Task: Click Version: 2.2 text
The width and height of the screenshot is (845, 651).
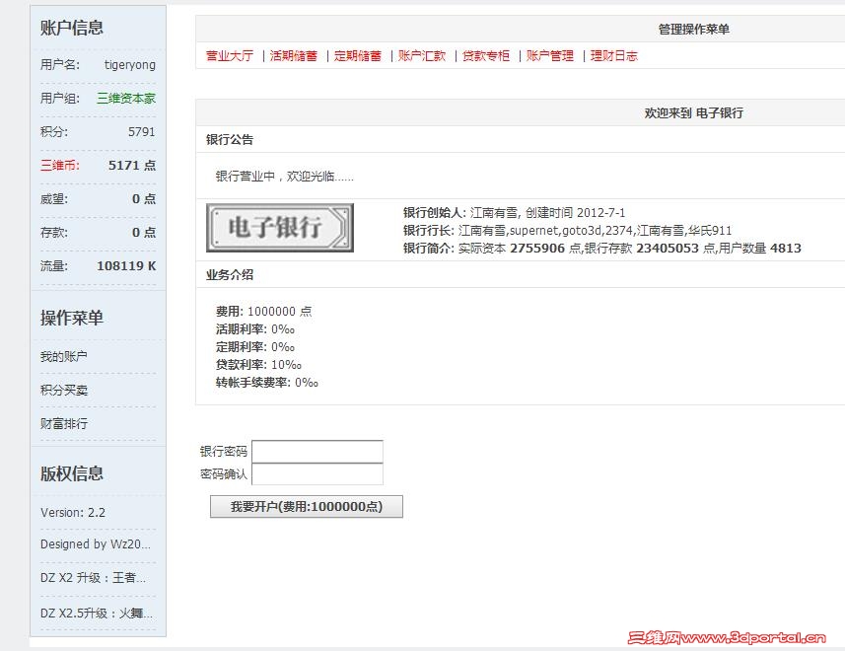Action: [x=73, y=513]
